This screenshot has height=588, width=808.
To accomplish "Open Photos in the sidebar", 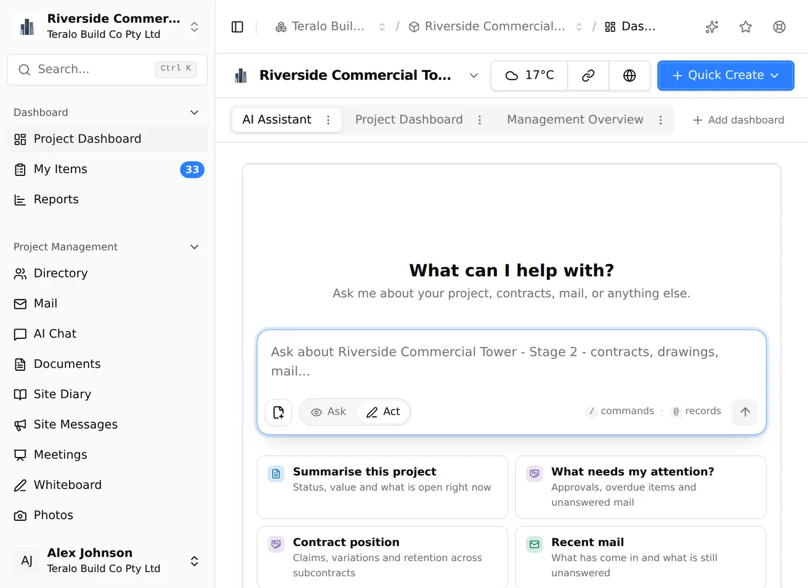I will [107, 515].
